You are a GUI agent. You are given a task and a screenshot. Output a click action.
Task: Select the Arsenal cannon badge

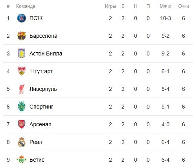(x=22, y=124)
